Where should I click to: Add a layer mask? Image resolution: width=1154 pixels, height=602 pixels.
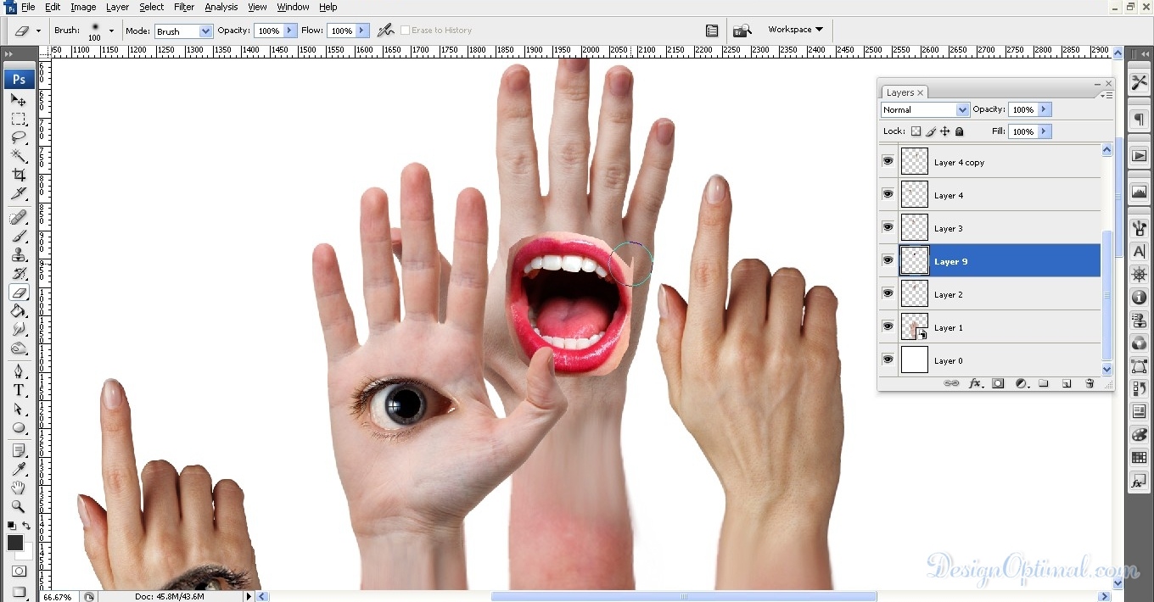click(998, 383)
